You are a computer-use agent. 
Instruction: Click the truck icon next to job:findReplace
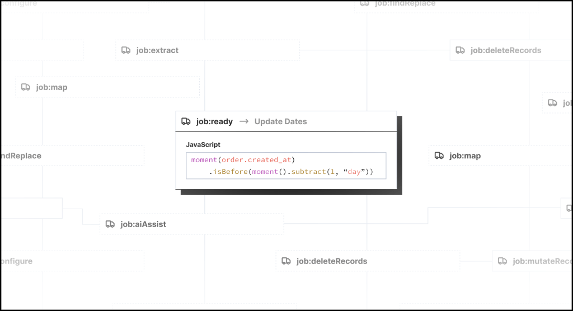(364, 3)
